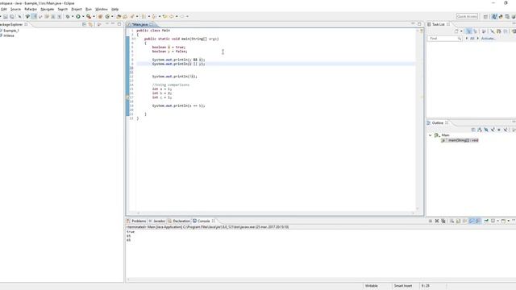Viewport: 516px width, 290px height.
Task: Maximize the editor area
Action: [419, 24]
